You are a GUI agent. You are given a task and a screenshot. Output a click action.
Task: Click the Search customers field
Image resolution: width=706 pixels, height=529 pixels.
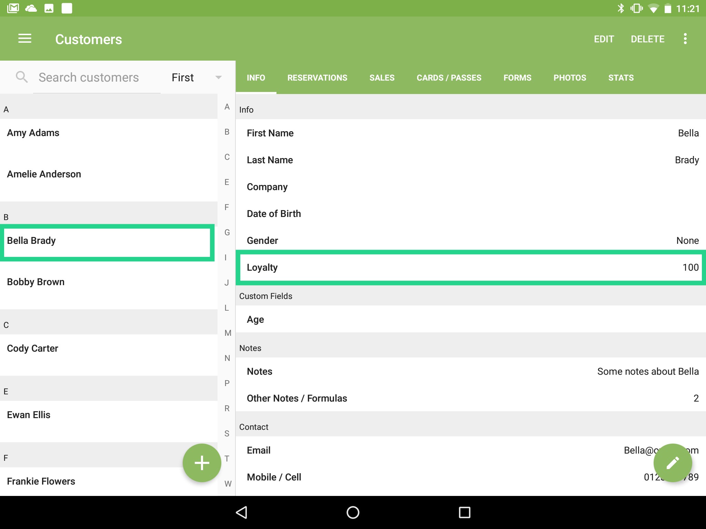(x=97, y=77)
